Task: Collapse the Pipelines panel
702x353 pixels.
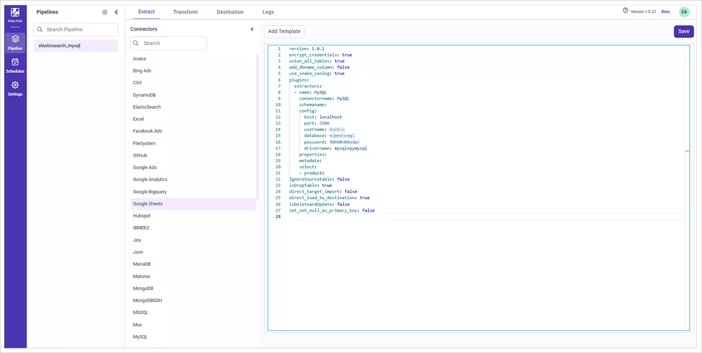Action: click(x=116, y=12)
